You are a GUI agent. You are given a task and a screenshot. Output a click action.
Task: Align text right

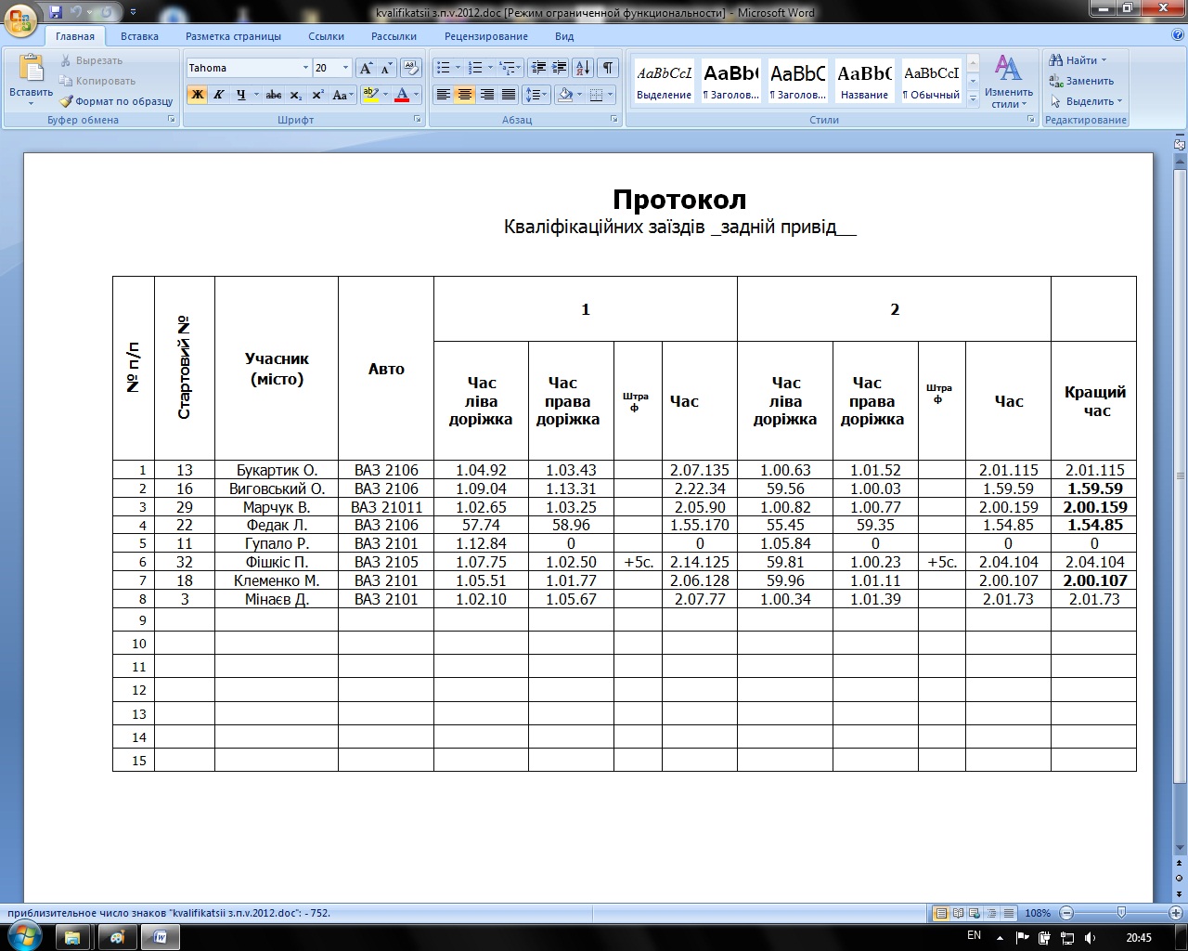point(486,95)
